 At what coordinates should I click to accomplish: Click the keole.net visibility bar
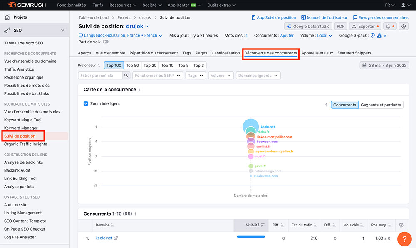(x=251, y=236)
